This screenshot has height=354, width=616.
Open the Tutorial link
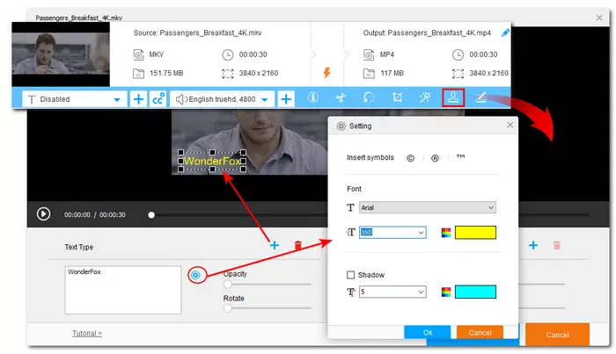(87, 334)
